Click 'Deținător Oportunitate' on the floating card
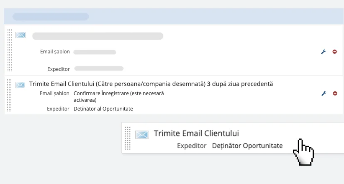344x184 pixels. point(247,146)
